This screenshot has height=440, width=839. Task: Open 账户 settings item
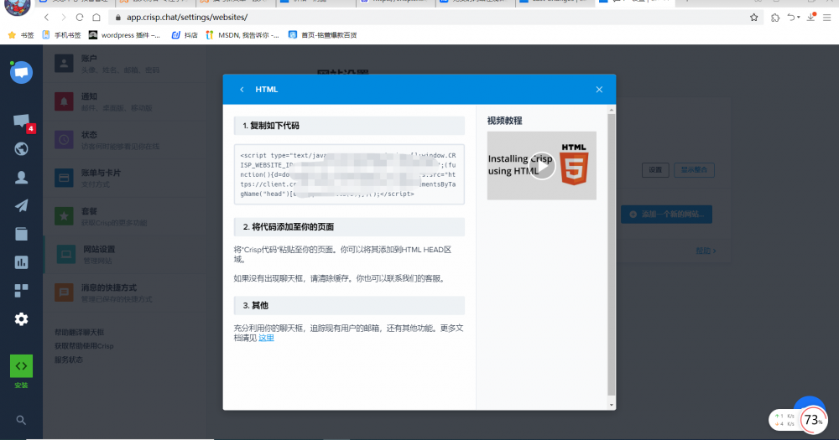(125, 64)
